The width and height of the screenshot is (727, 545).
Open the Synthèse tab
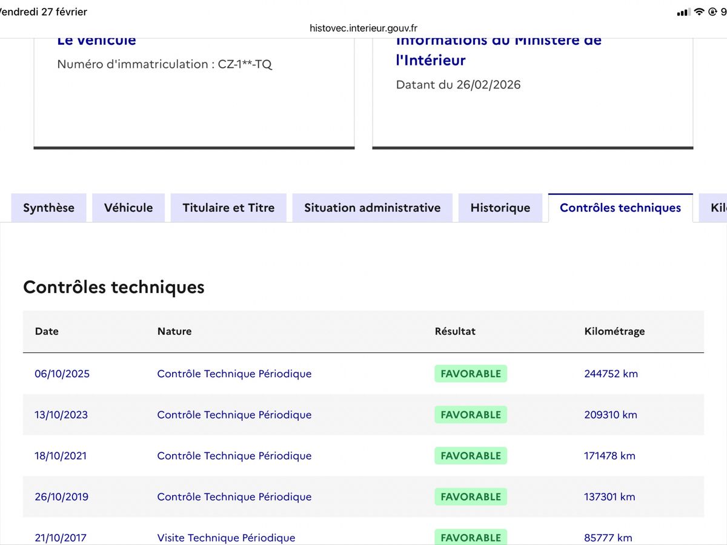[48, 208]
